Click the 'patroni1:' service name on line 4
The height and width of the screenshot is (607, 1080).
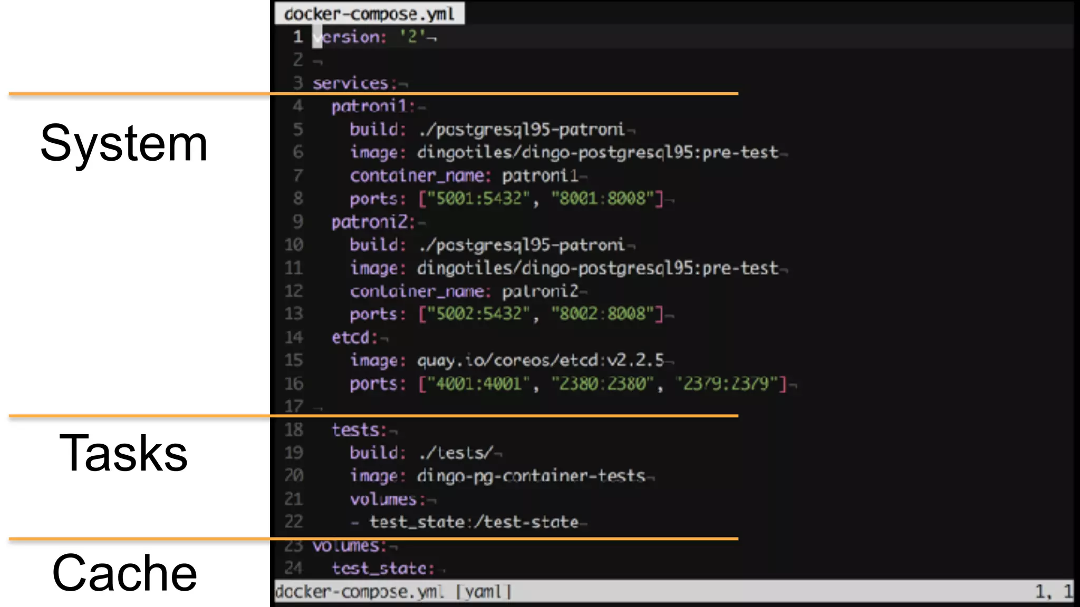(373, 106)
